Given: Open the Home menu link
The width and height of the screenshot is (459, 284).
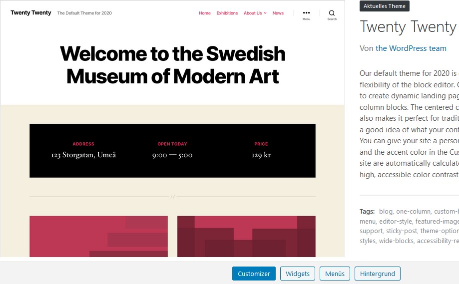Looking at the screenshot, I should click(x=205, y=13).
